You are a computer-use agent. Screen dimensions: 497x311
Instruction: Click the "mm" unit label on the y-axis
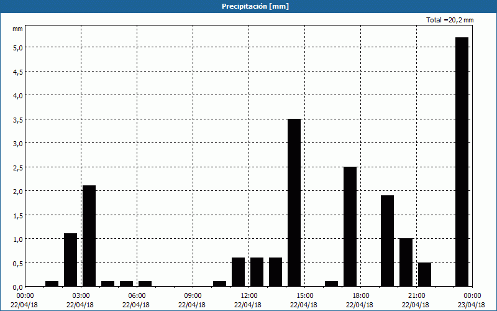[x=17, y=29]
